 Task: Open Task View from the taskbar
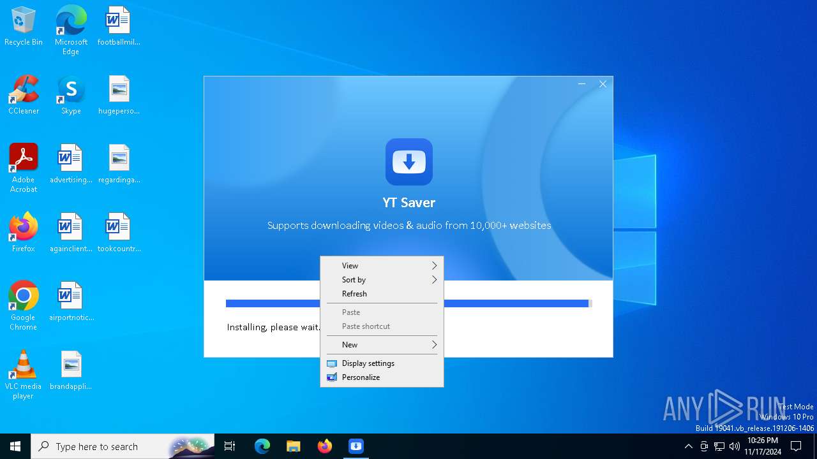(x=230, y=446)
